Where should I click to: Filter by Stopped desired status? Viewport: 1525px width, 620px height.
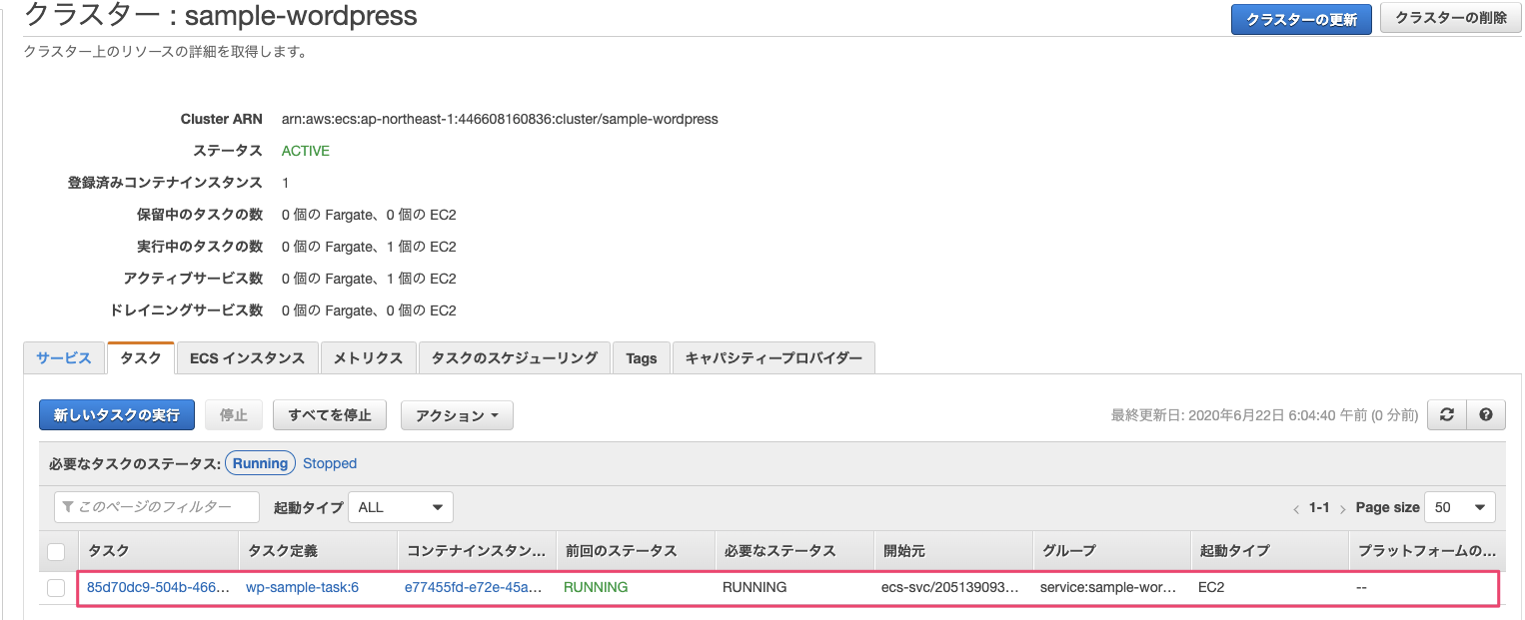coord(330,463)
